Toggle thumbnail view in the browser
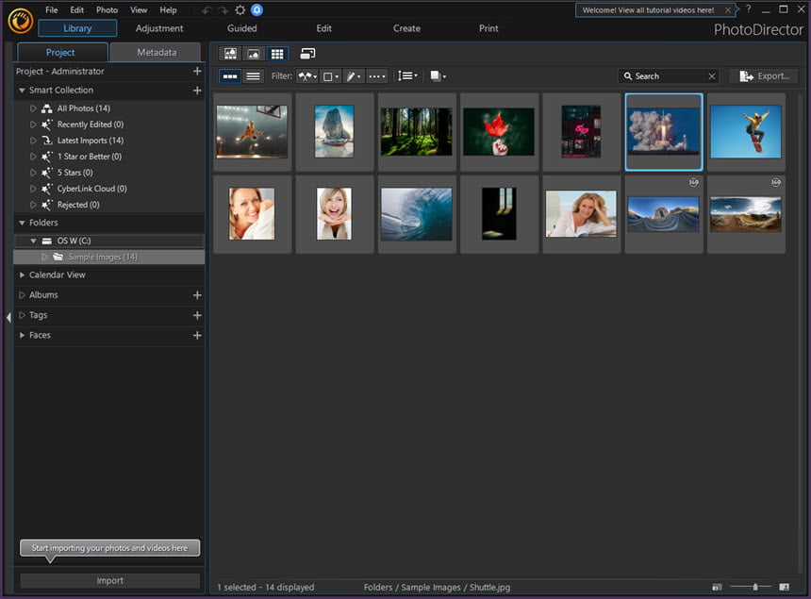The height and width of the screenshot is (599, 811). 230,76
